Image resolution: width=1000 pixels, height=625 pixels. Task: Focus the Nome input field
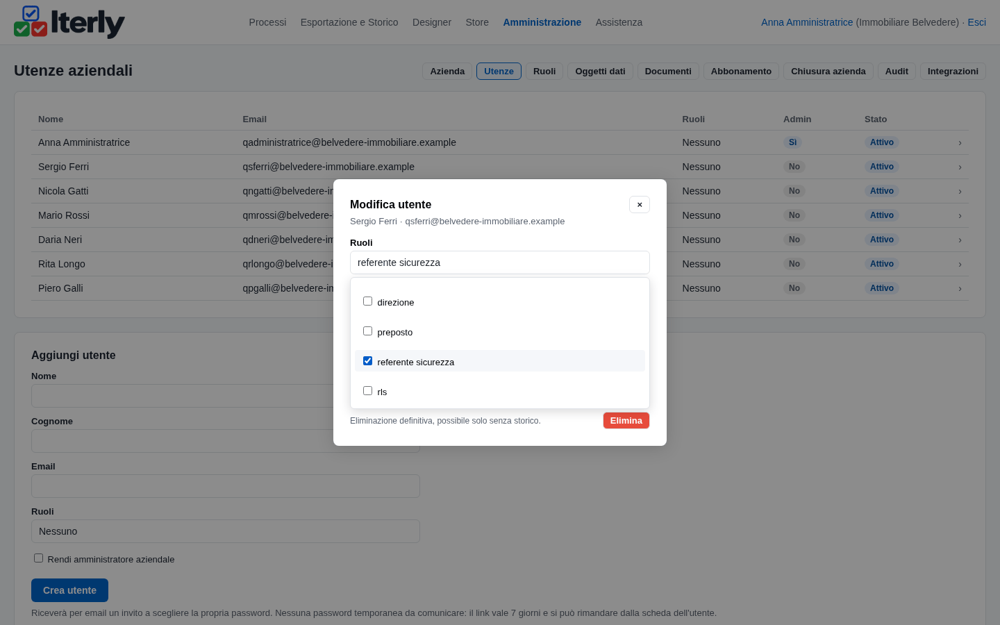click(x=226, y=396)
